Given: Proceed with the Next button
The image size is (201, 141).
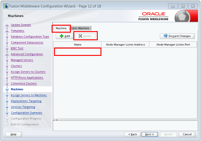Looking at the screenshot, I should [x=150, y=134].
